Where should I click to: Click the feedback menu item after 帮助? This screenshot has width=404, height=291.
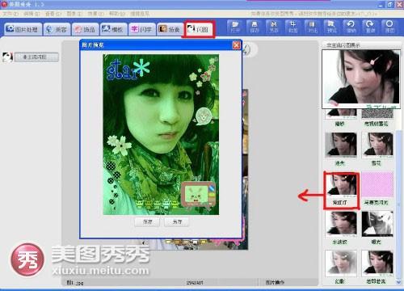coord(140,14)
